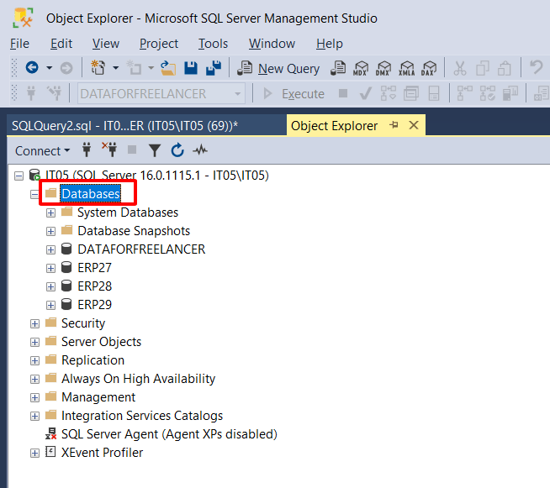Open the File menu
Screen dimensions: 550x488
[19, 44]
